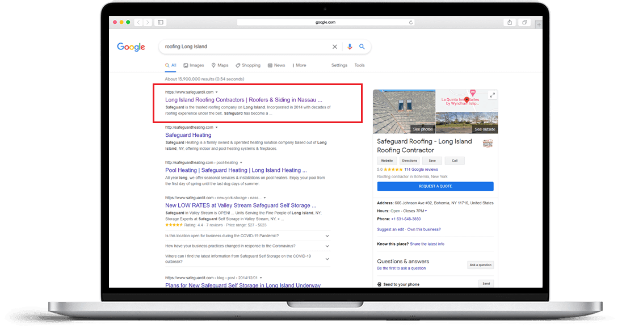The width and height of the screenshot is (626, 328).
Task: Open dropdown arrow next to blog post 2014/12/01 URL
Action: click(x=261, y=277)
